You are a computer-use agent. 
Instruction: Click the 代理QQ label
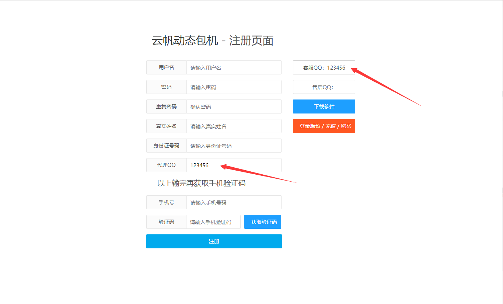167,165
